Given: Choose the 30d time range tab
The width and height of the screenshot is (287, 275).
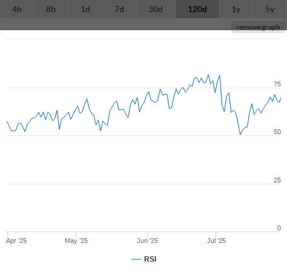Looking at the screenshot, I should (156, 9).
